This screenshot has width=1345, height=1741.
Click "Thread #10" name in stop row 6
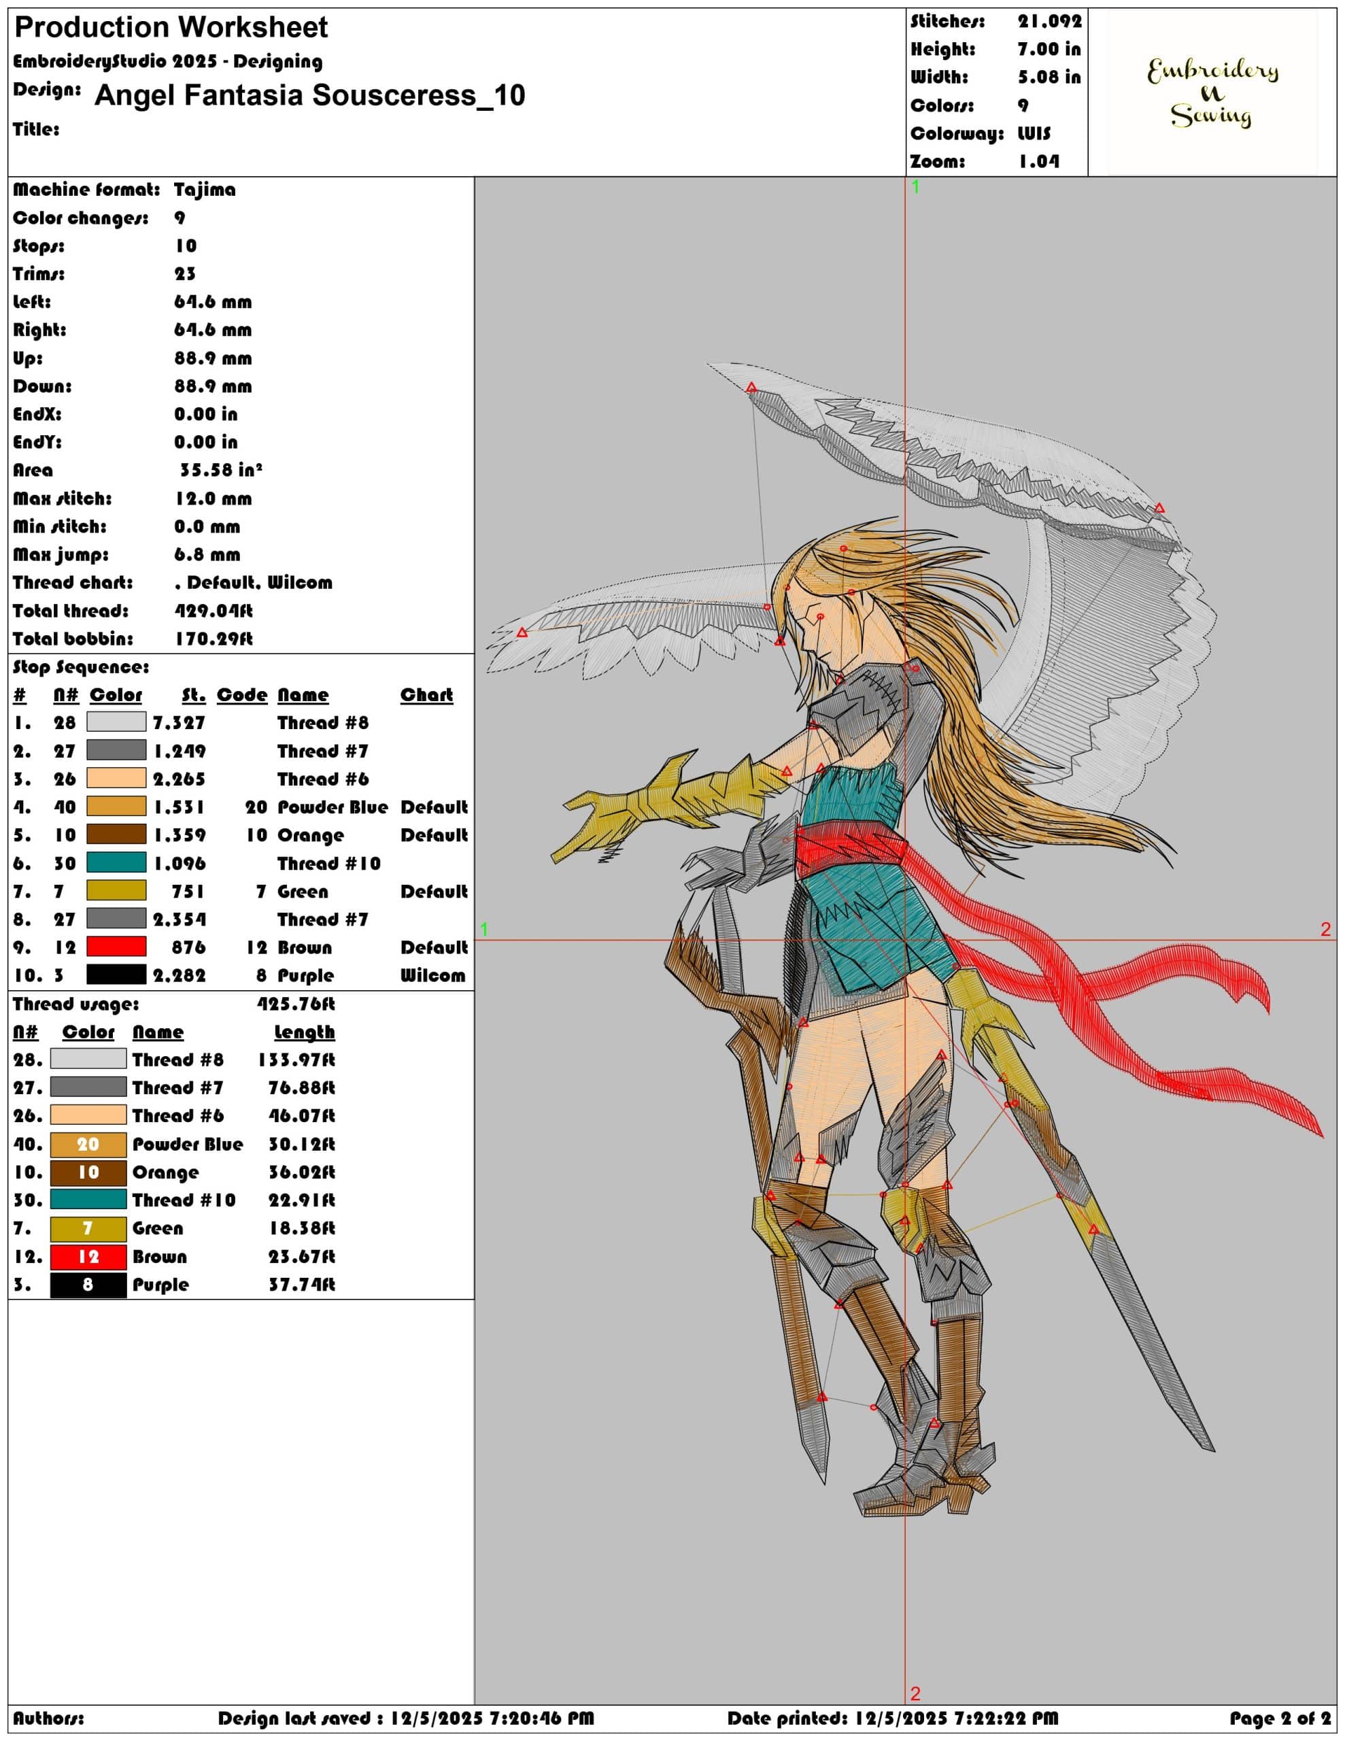pos(329,863)
